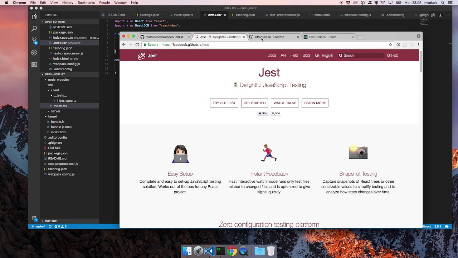Collapse the OPEN EDITORS section

click(69, 22)
